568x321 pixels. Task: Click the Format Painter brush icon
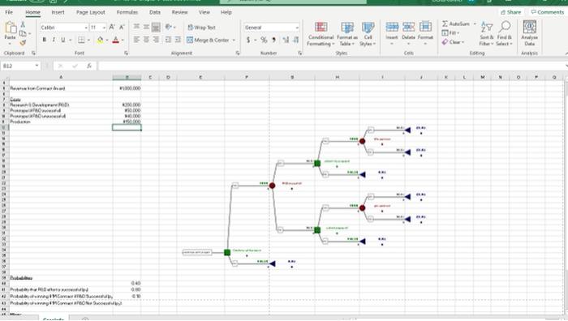[x=23, y=43]
